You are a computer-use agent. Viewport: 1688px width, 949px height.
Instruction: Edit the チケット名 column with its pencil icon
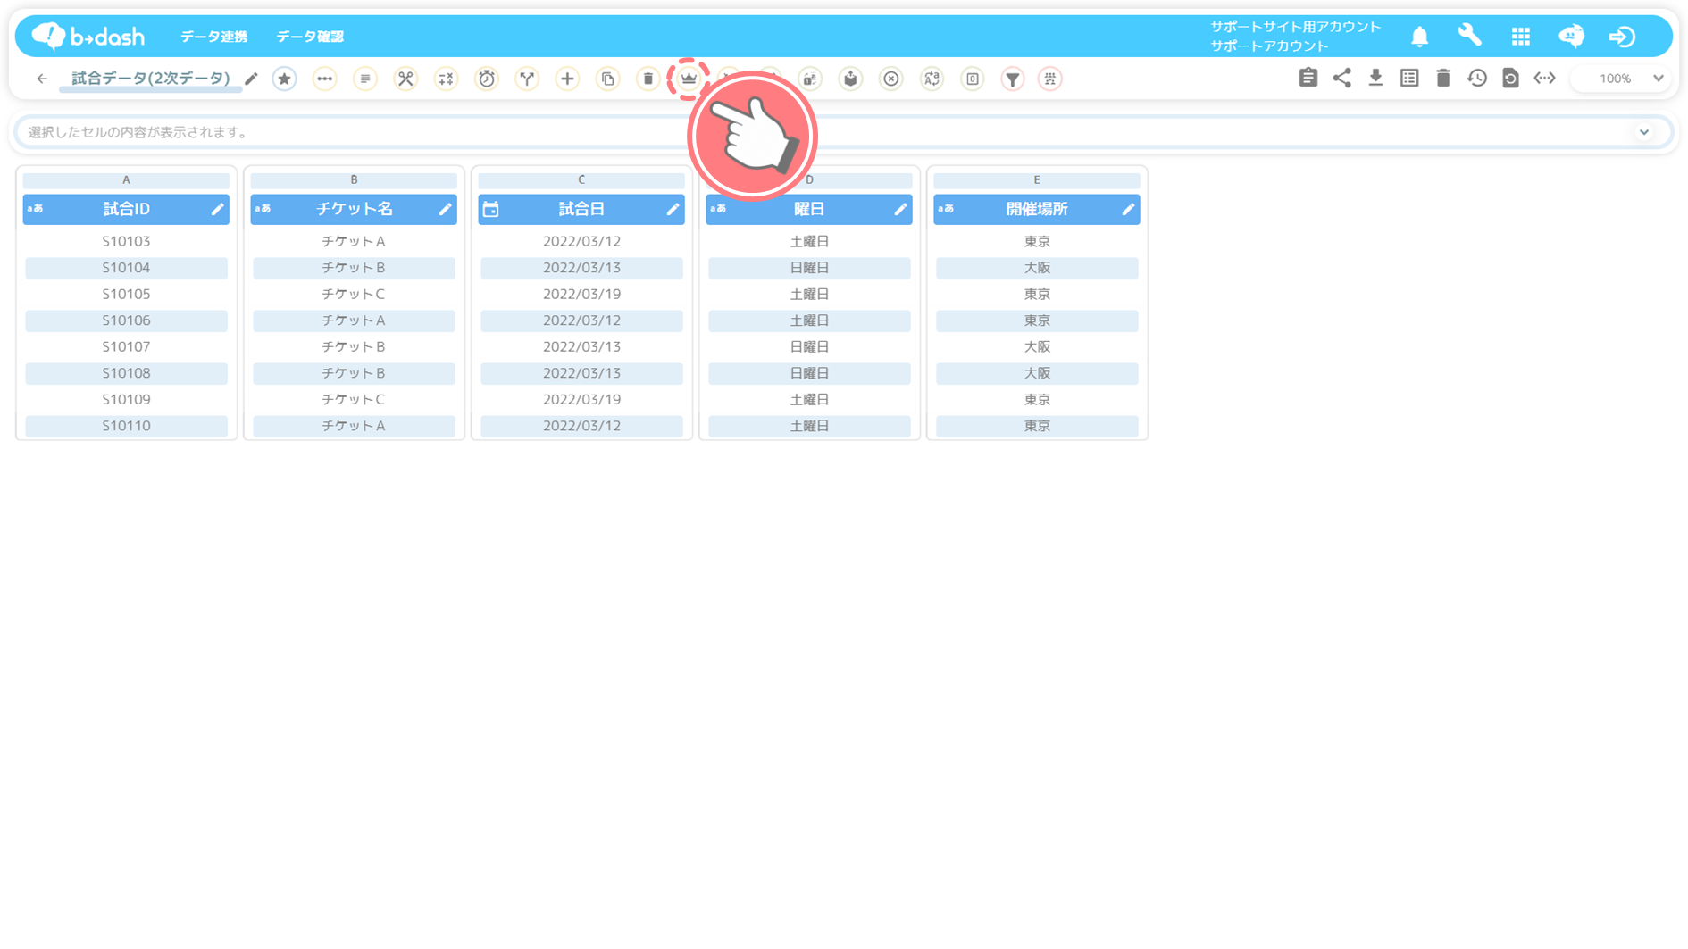445,209
